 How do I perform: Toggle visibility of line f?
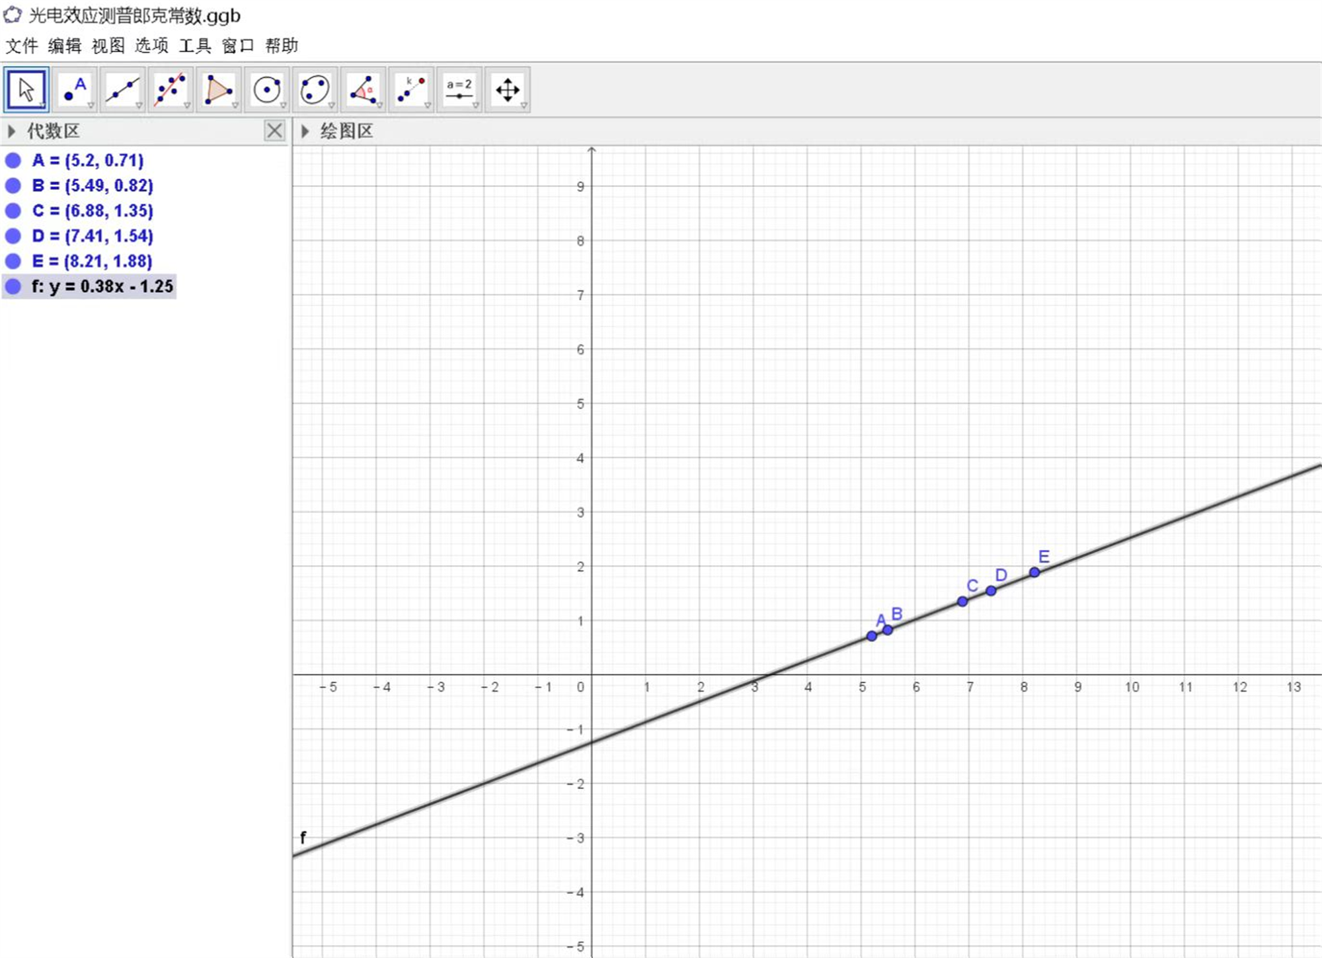13,286
